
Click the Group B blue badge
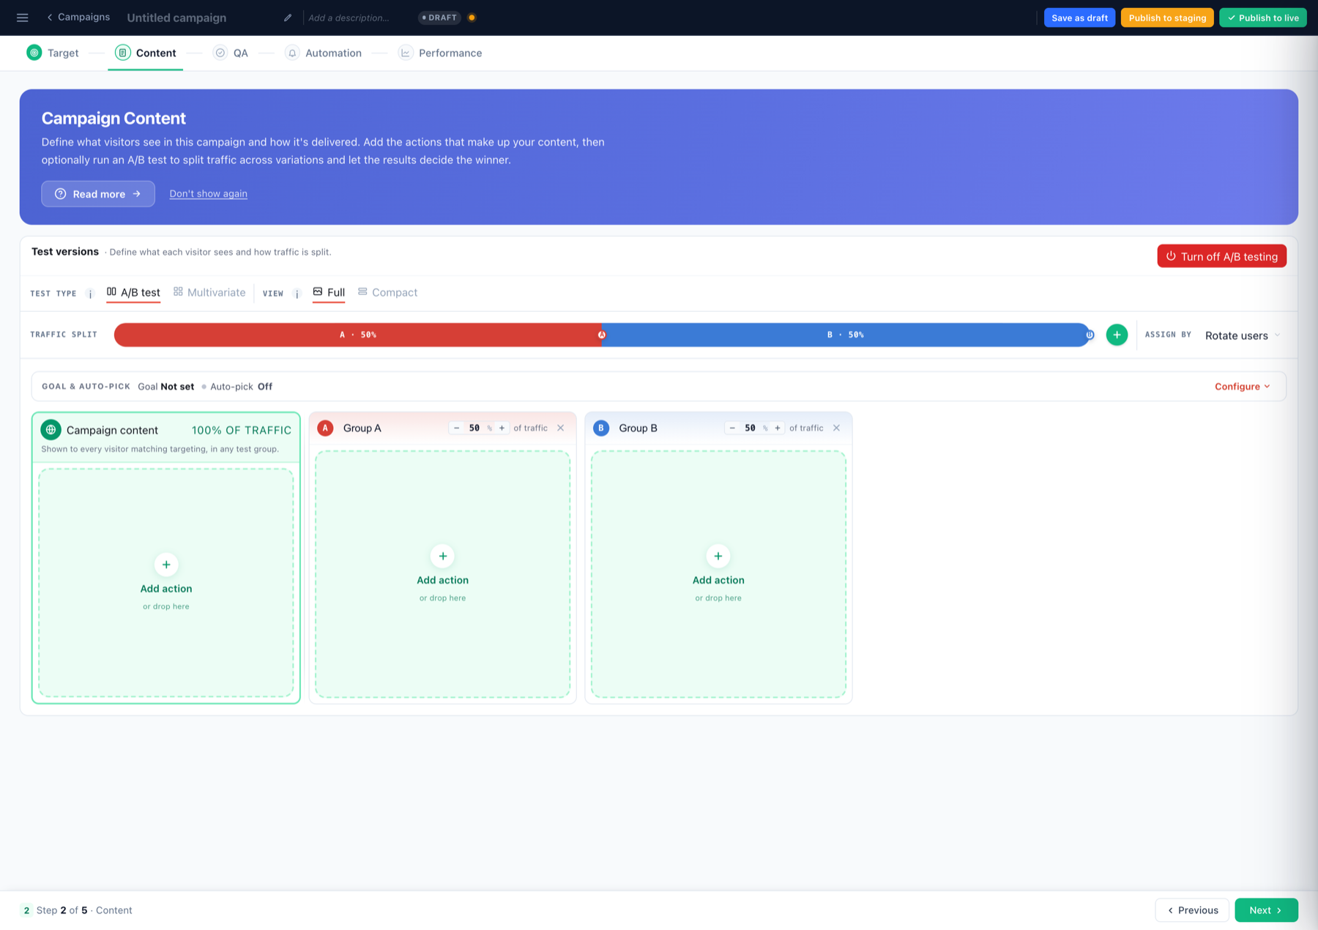pyautogui.click(x=601, y=428)
